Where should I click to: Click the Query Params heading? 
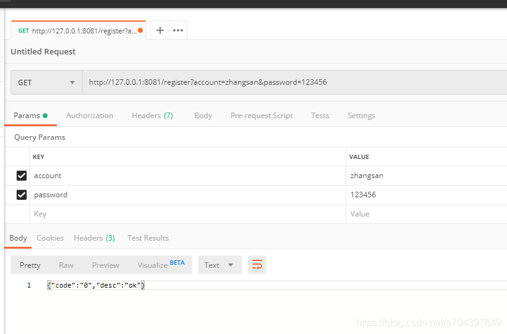(40, 137)
